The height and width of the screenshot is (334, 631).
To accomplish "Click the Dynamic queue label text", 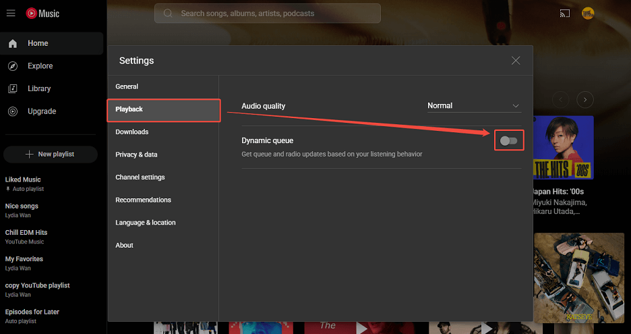I will point(267,140).
